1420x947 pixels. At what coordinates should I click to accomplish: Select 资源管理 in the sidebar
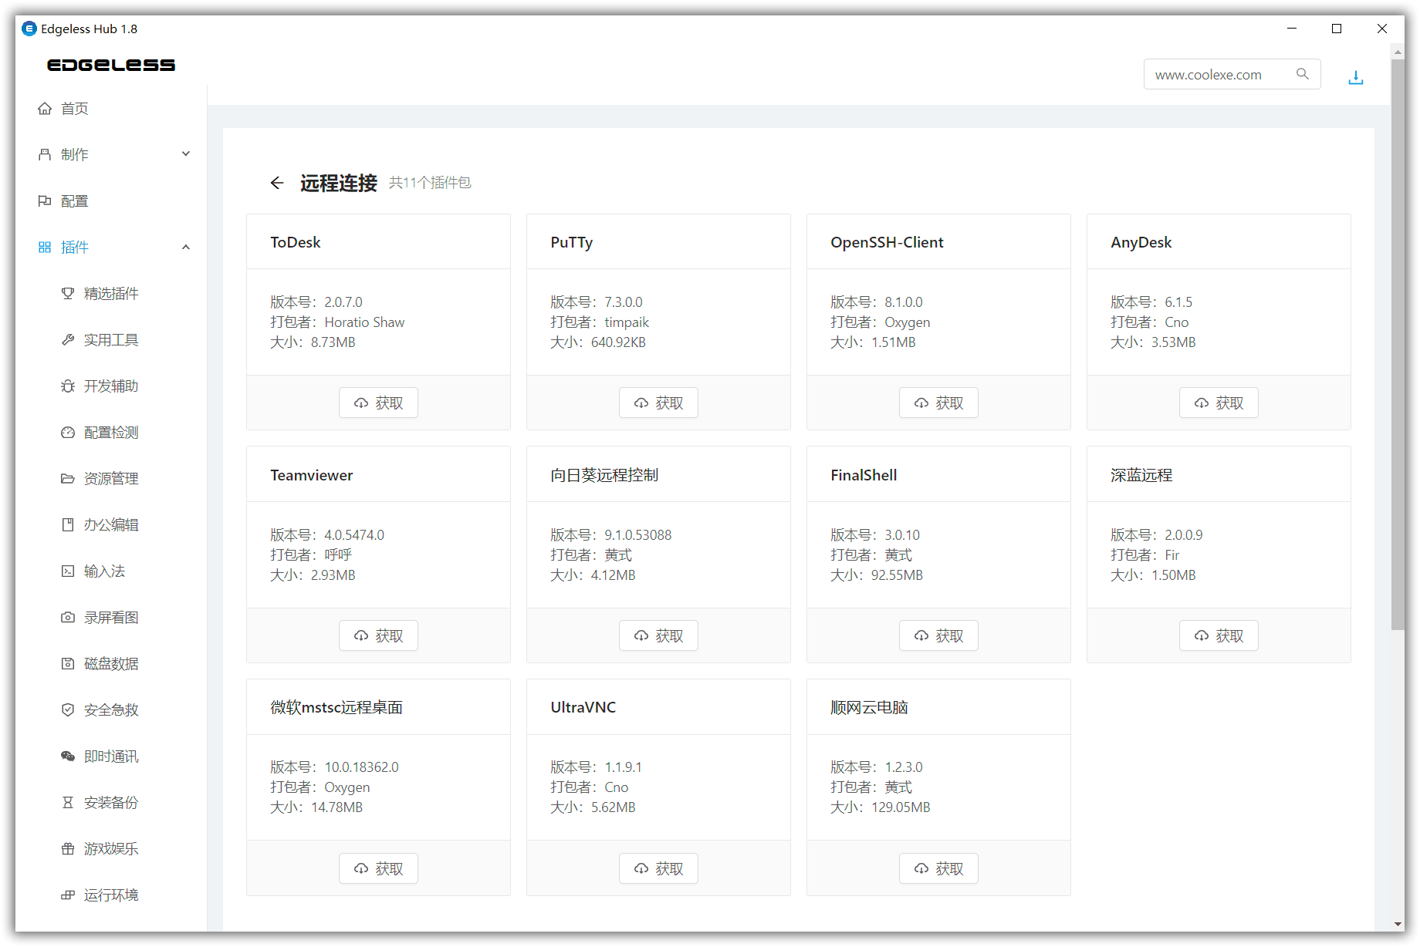click(110, 479)
